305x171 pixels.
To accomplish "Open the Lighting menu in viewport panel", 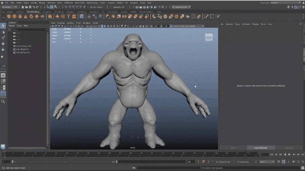I will coord(70,23).
